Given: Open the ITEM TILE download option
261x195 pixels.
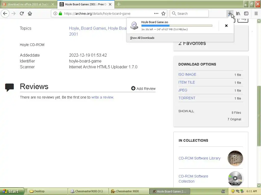Looking at the screenshot, I should 187,82.
